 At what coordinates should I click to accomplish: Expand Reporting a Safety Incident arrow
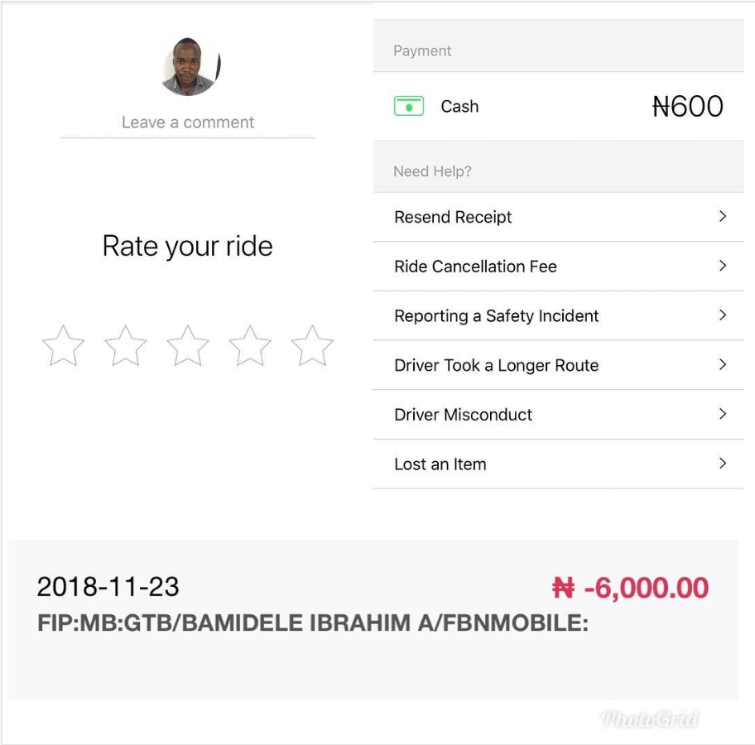[x=723, y=315]
